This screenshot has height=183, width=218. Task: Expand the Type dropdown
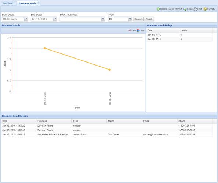130,19
